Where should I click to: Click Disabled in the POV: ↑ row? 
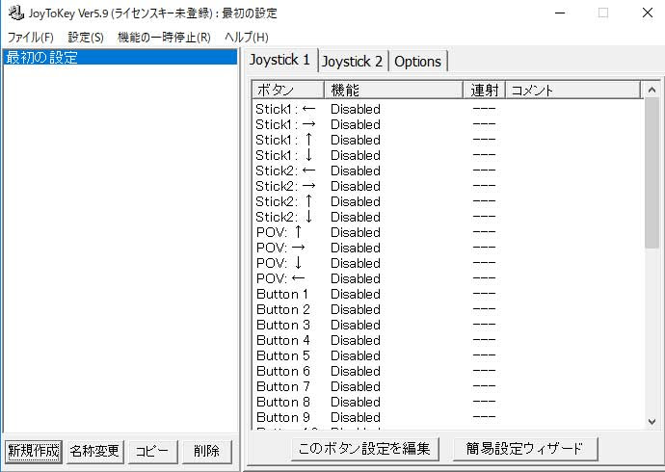click(x=356, y=232)
